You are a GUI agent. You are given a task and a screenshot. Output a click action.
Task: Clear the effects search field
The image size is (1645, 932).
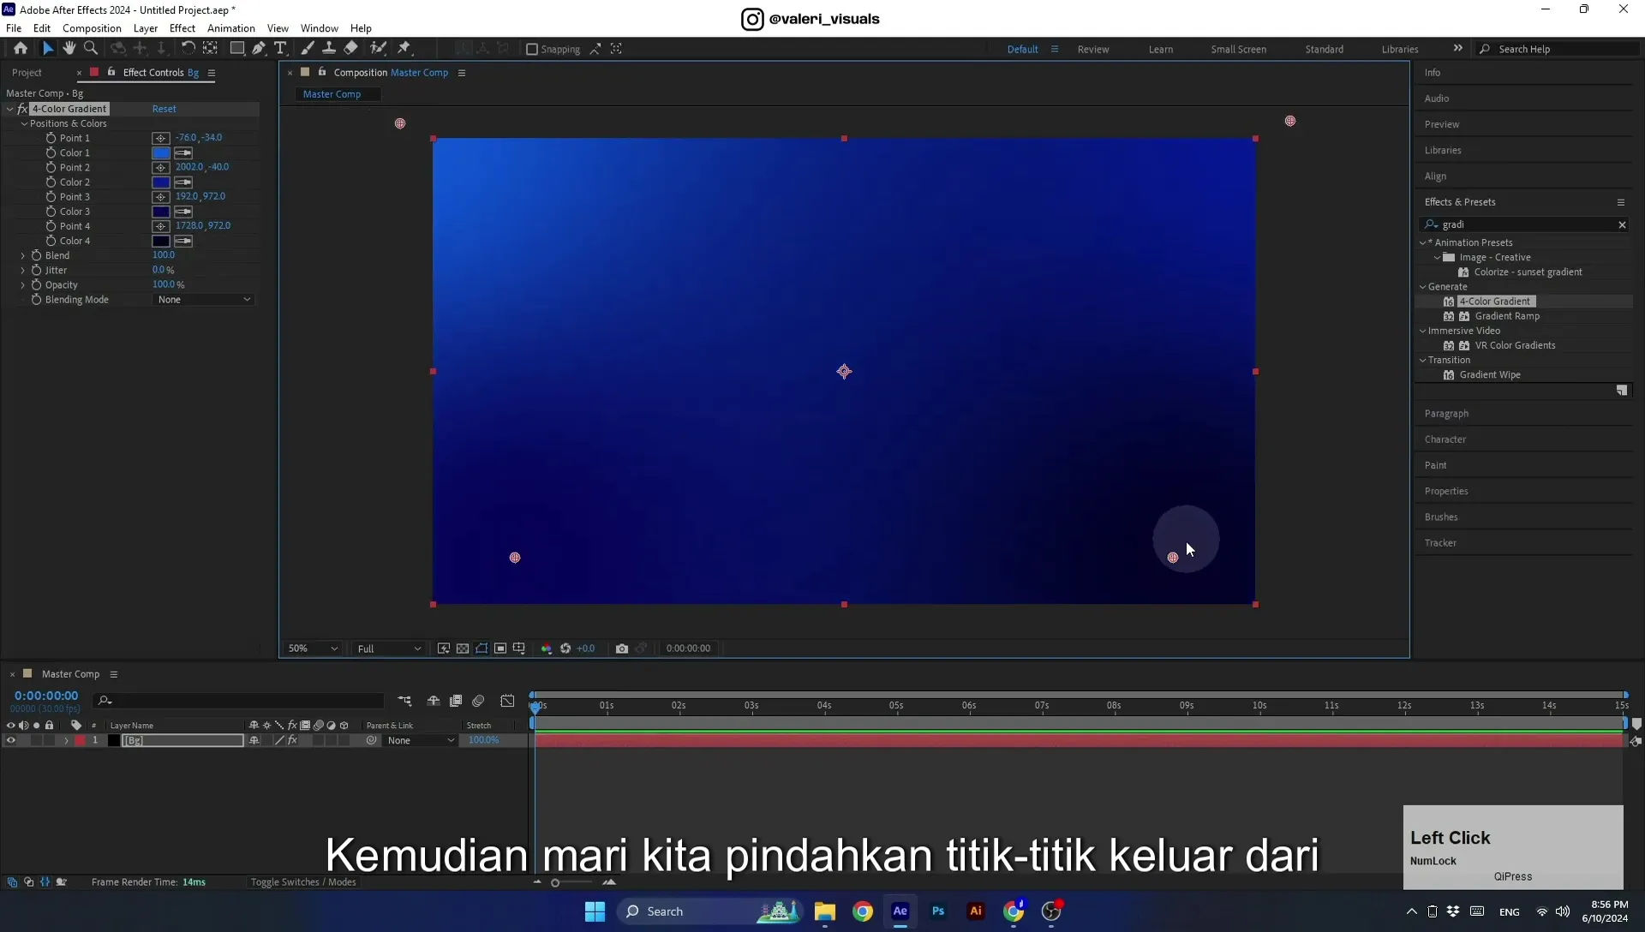coord(1622,224)
